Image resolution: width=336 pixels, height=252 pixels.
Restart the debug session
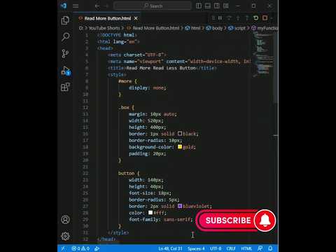[255, 18]
